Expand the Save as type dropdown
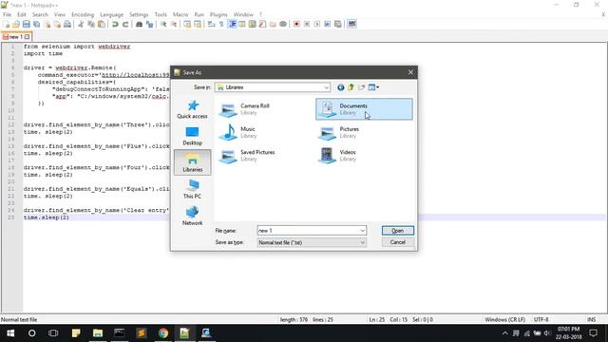 (362, 242)
